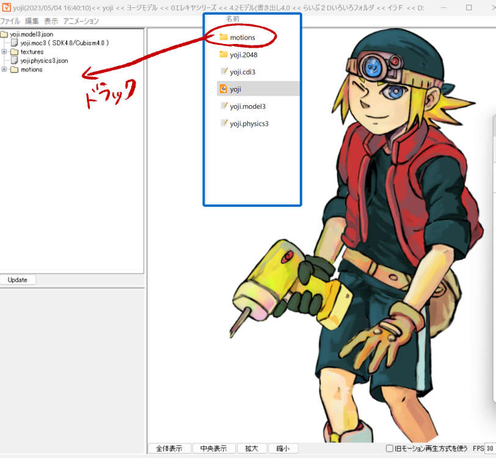This screenshot has width=496, height=458.
Task: Click yoji.physics3.json file icon in tree
Action: pos(14,60)
